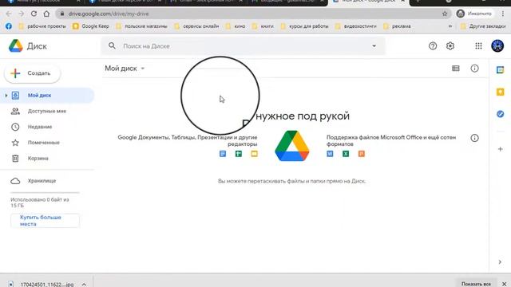Click the plus add-ons icon in side panel

coord(500,149)
